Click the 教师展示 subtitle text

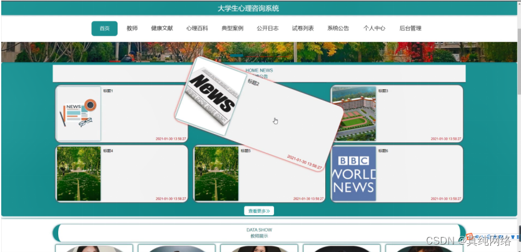pyautogui.click(x=259, y=236)
